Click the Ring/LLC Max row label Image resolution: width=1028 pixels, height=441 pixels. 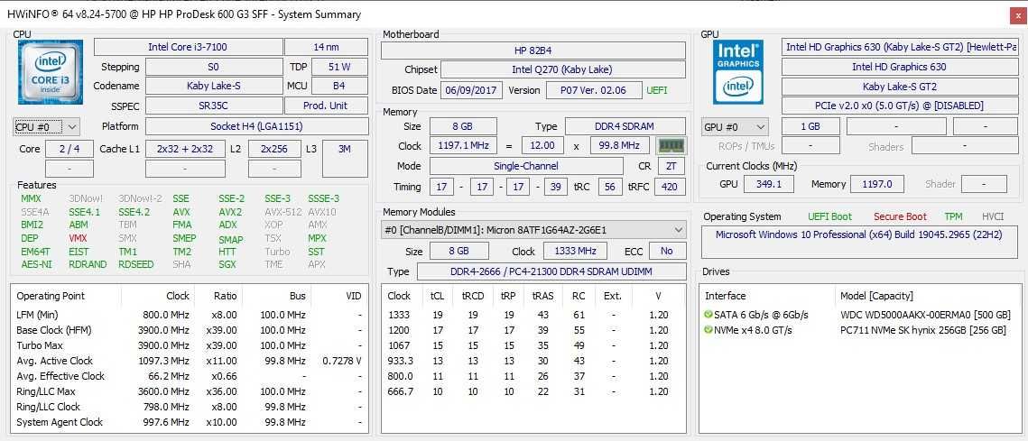pyautogui.click(x=46, y=391)
